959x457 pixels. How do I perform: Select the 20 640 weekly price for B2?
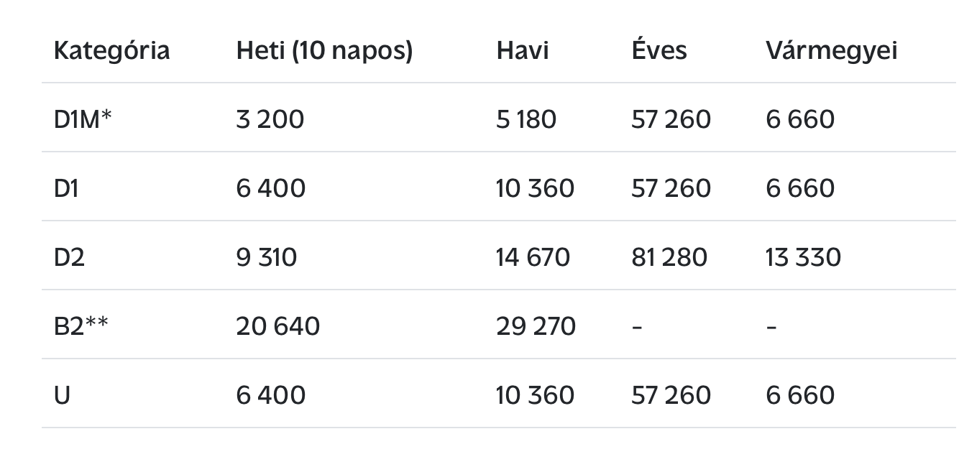(x=278, y=326)
